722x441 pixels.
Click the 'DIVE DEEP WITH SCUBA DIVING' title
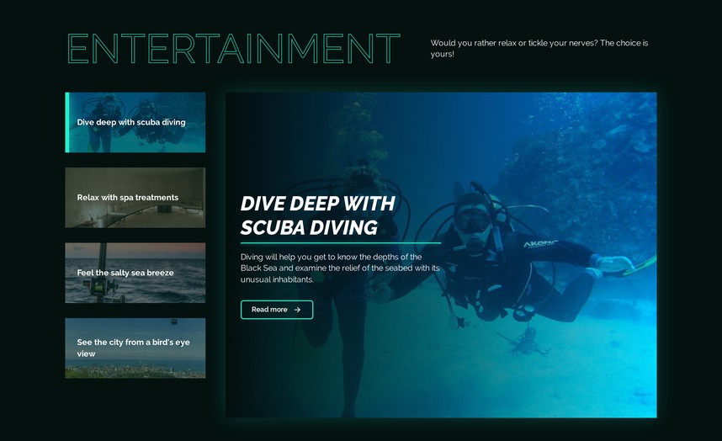pos(318,215)
